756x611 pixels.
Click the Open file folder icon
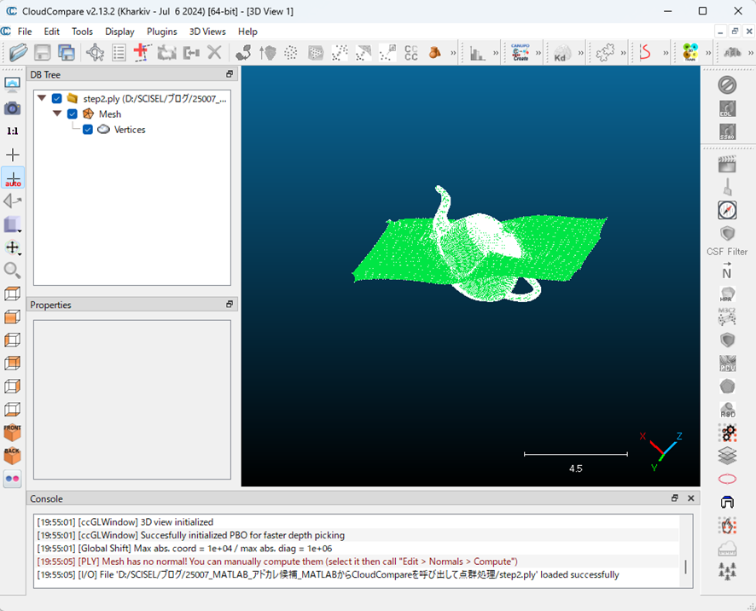coord(18,52)
